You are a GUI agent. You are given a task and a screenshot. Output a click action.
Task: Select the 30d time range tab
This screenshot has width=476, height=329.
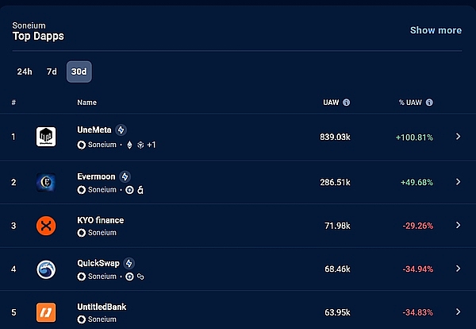coord(79,72)
